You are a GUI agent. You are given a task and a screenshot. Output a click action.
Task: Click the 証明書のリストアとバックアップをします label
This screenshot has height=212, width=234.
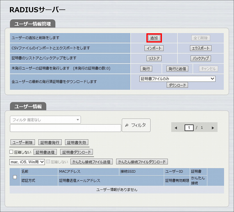(x=44, y=58)
